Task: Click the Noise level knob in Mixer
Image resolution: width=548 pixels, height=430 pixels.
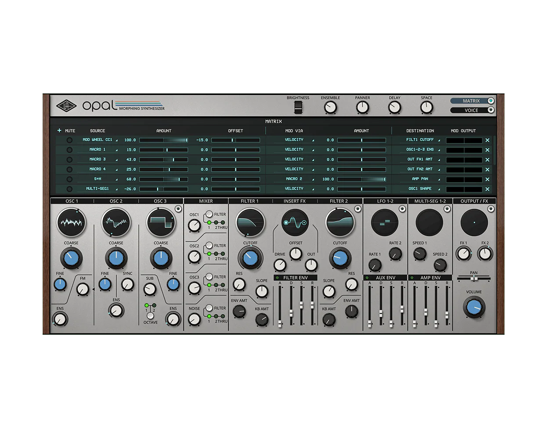Action: 194,319
